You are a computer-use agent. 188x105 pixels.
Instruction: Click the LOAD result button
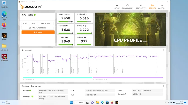tap(25, 23)
